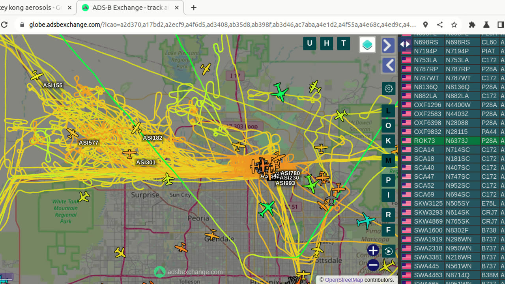This screenshot has height=284, width=505.
Task: Select the orange aircraft labeled ASI301
Action: click(x=129, y=153)
